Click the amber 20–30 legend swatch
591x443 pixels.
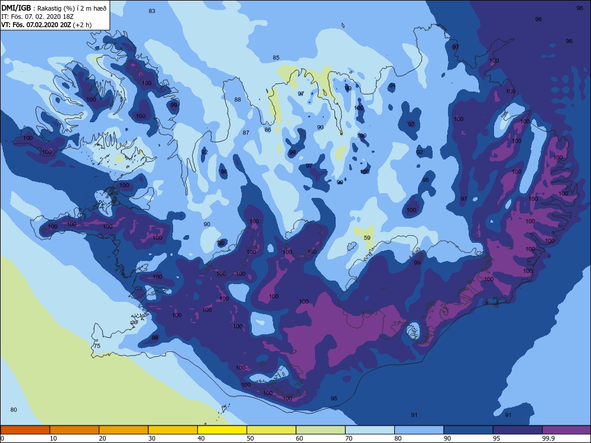tap(124, 430)
